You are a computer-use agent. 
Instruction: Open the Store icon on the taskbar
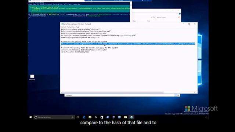pyautogui.click(x=102, y=117)
